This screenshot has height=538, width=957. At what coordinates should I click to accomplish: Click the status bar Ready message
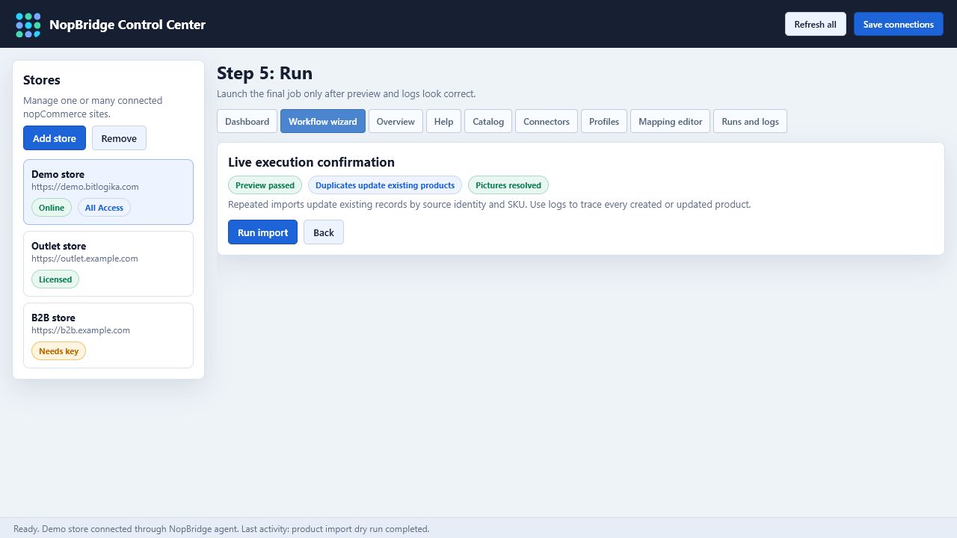pyautogui.click(x=221, y=529)
